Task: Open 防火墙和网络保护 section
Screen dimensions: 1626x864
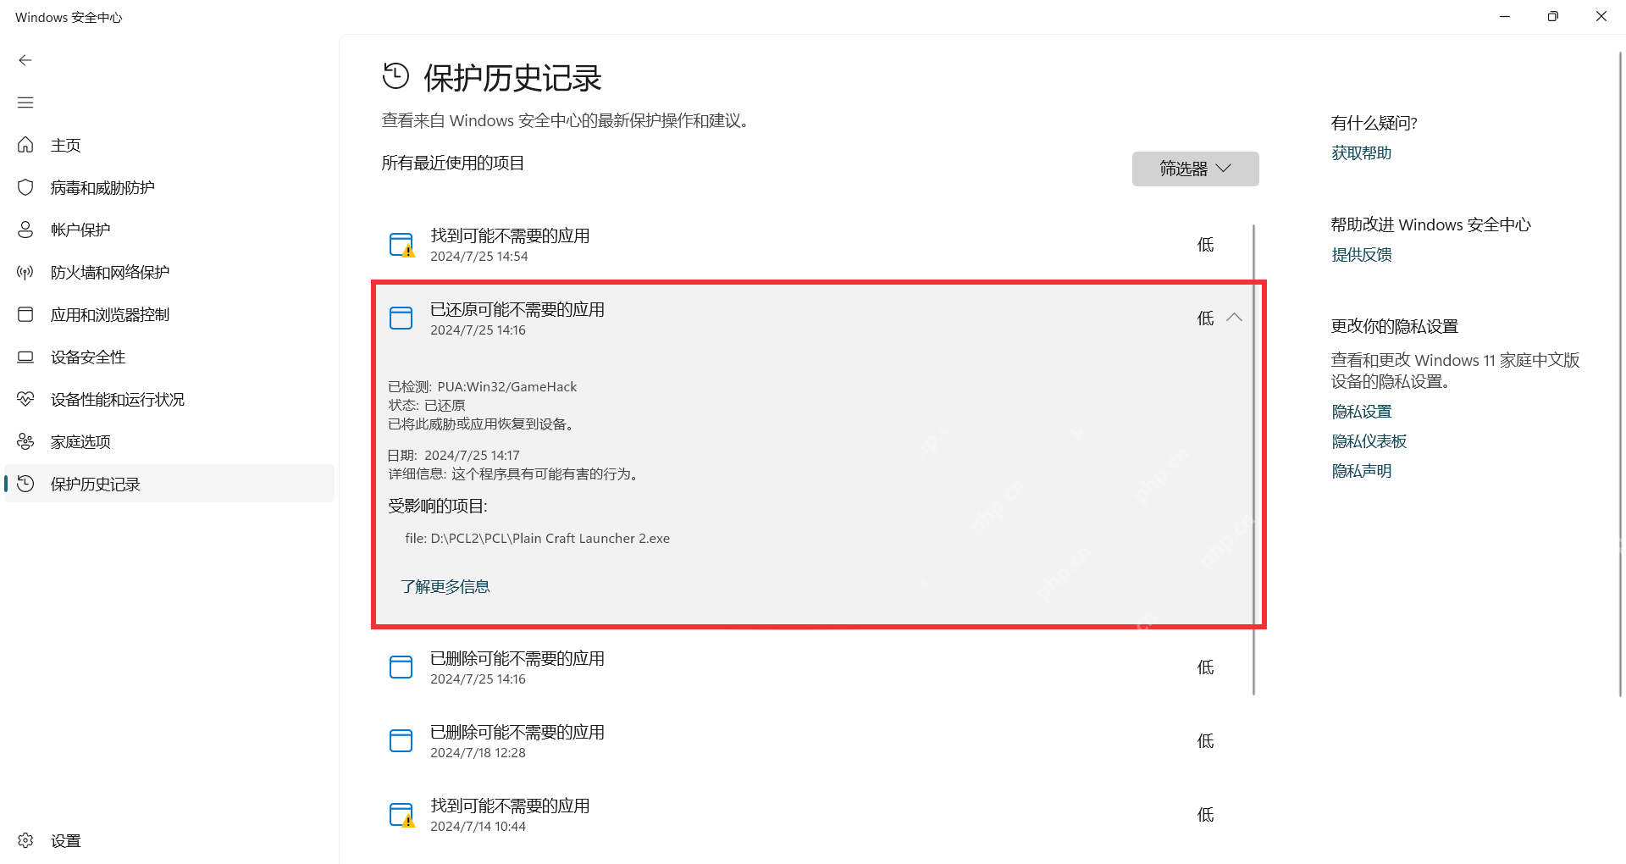Action: [x=169, y=272]
